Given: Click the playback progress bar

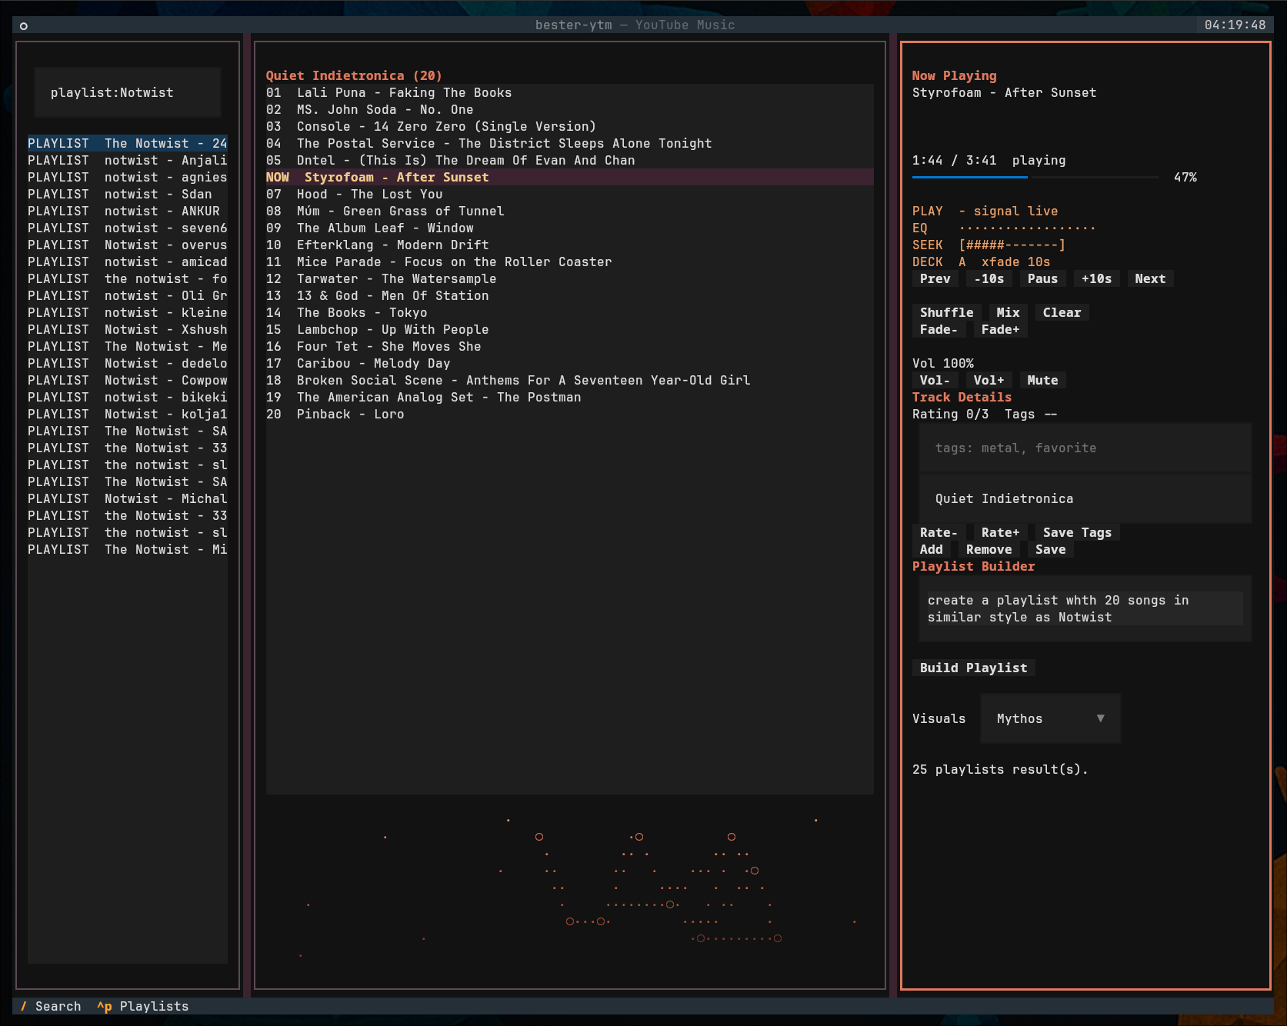Looking at the screenshot, I should [x=1035, y=177].
